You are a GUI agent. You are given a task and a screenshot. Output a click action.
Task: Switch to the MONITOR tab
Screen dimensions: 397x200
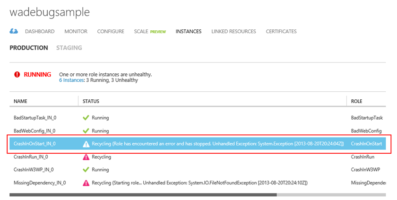point(76,32)
